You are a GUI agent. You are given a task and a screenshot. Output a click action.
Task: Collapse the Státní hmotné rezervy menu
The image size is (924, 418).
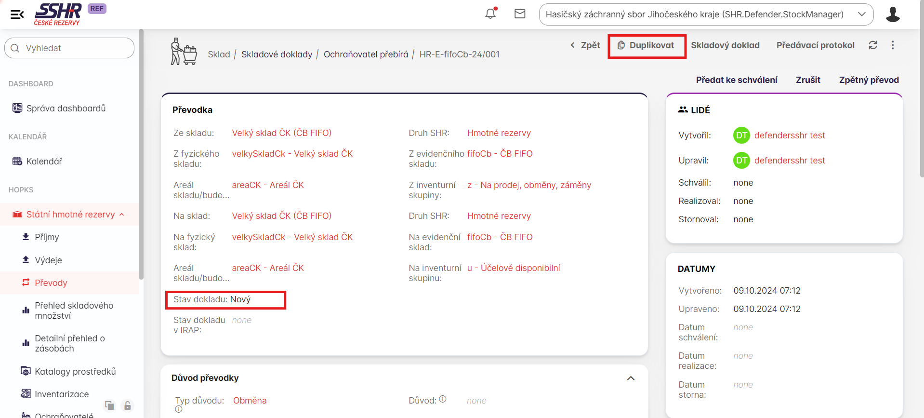(x=122, y=215)
